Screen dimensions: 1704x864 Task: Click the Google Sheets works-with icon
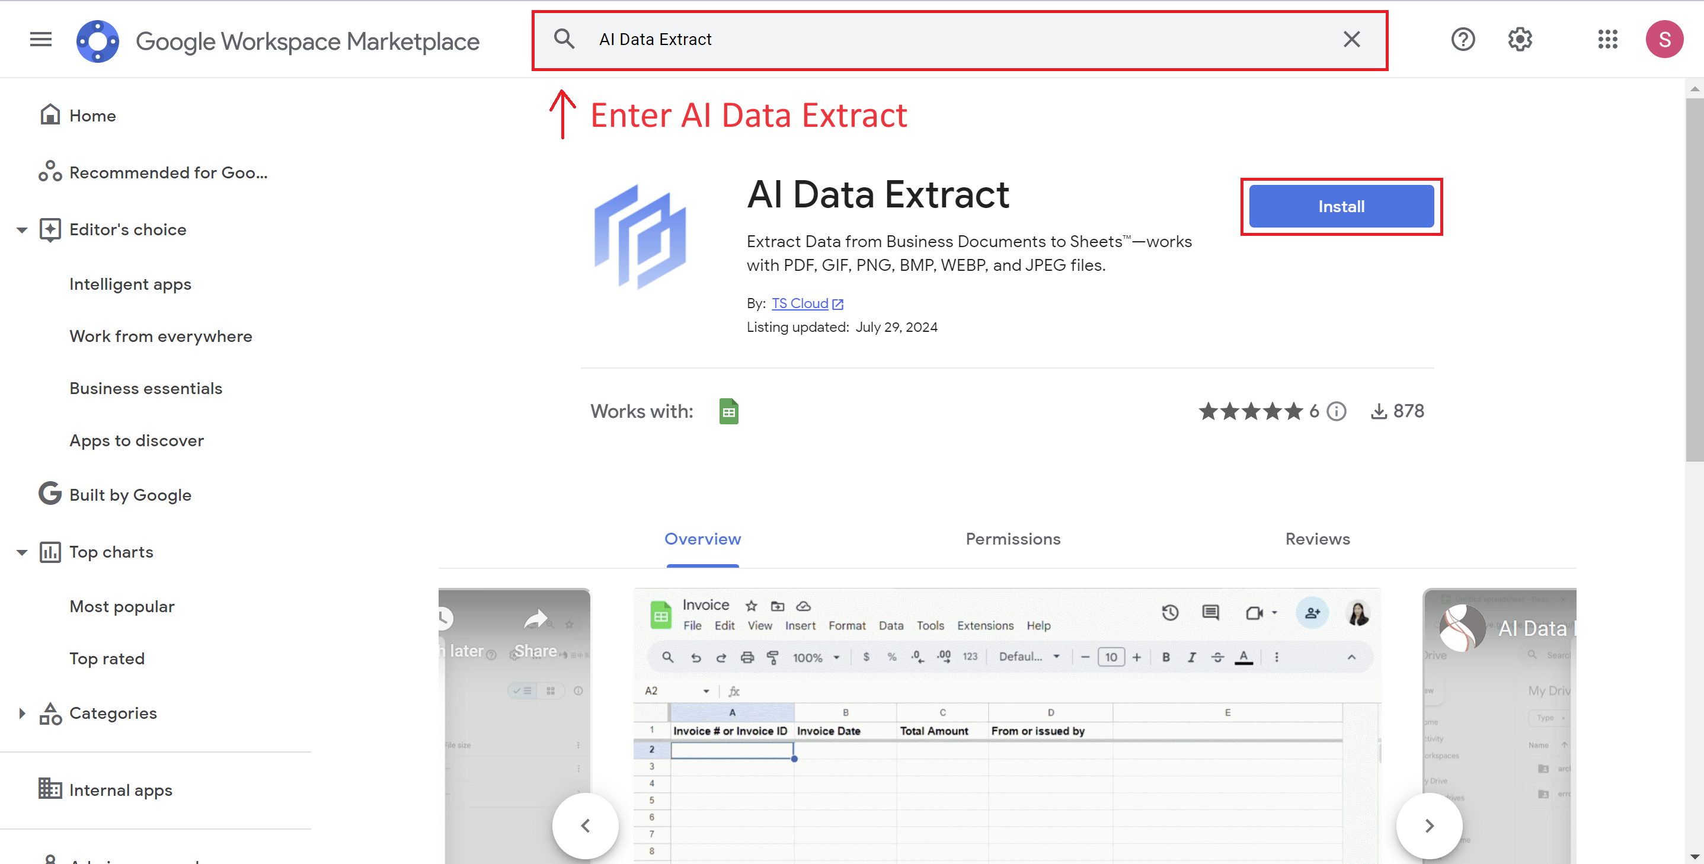coord(728,411)
